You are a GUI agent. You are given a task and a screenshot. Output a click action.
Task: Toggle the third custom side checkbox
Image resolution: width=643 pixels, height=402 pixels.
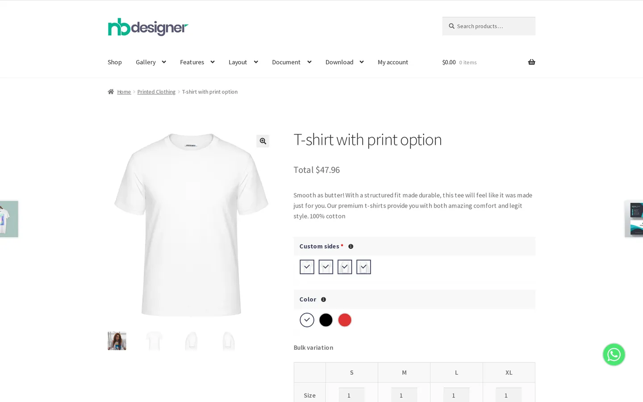point(345,267)
